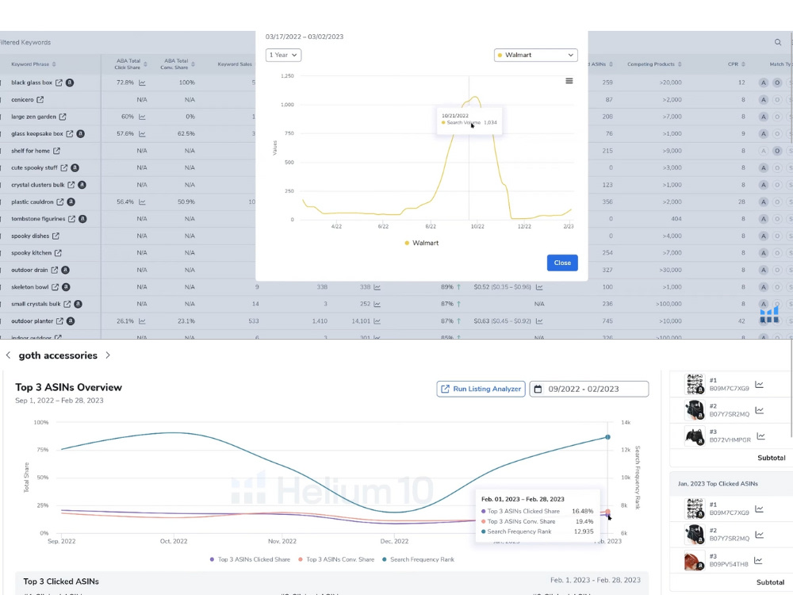Image resolution: width=793 pixels, height=595 pixels.
Task: Open trend chart for ASIN B09PV54TH8
Action: coord(758,560)
